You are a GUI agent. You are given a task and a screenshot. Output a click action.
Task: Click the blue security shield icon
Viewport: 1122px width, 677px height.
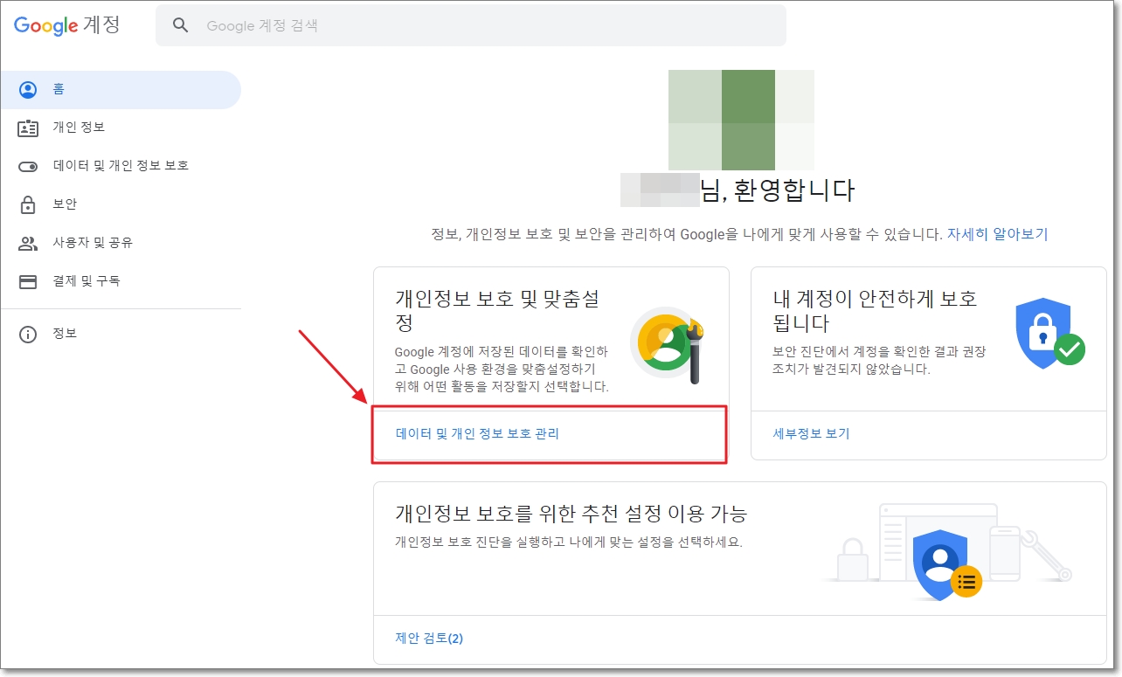tap(1049, 333)
